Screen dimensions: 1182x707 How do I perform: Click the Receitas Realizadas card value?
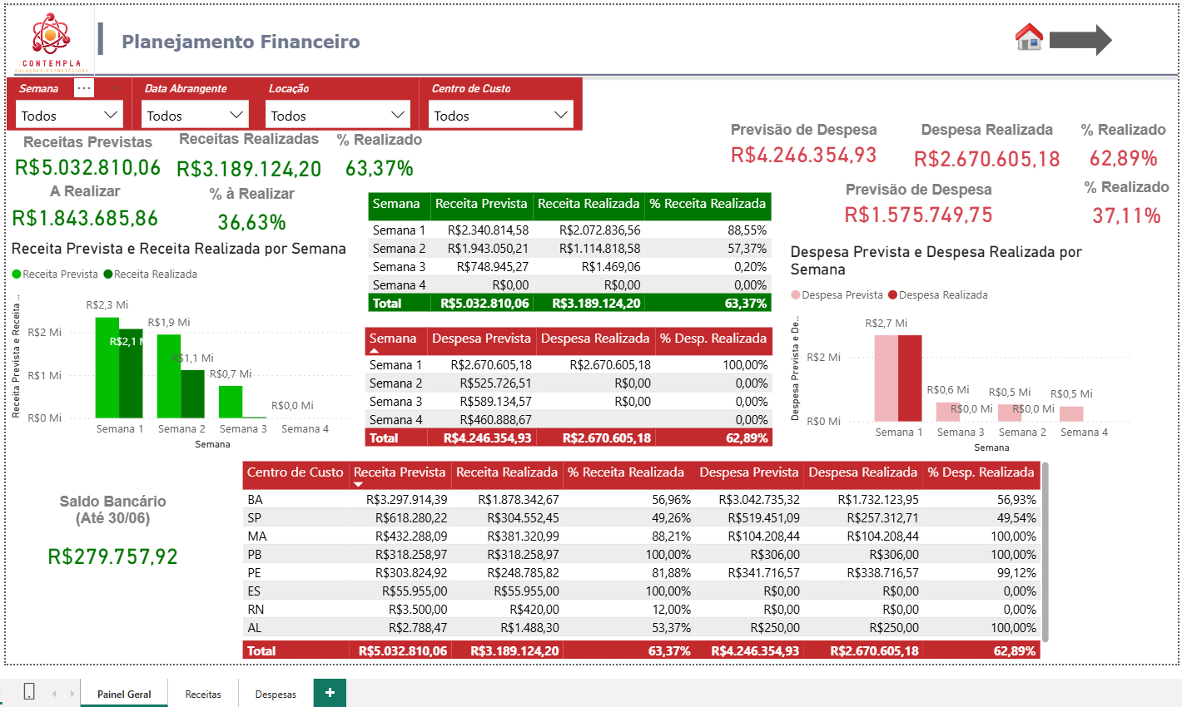tap(249, 170)
